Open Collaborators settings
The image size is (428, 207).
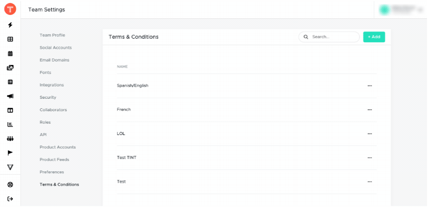click(53, 110)
